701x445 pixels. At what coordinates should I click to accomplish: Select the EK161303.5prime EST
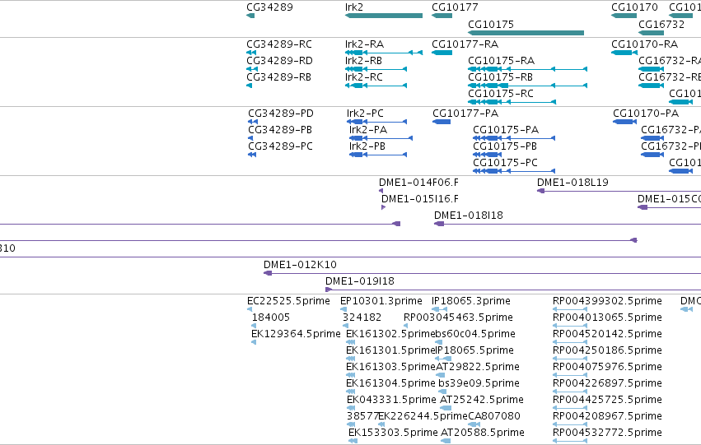click(390, 368)
